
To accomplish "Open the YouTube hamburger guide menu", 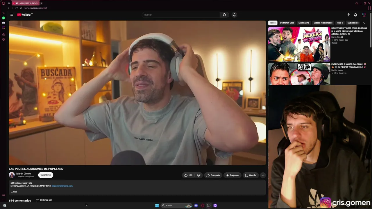I will pos(12,15).
